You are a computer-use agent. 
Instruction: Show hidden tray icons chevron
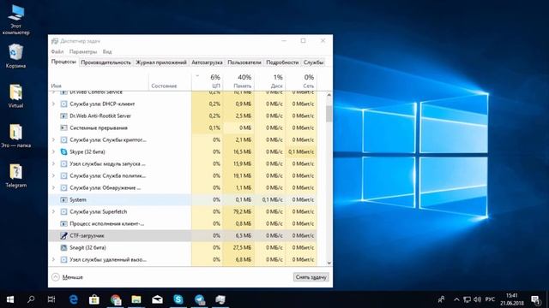456,299
